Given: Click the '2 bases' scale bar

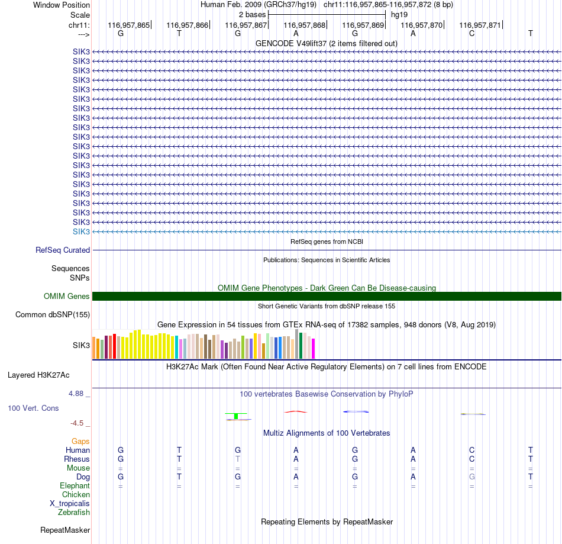Looking at the screenshot, I should [327, 15].
